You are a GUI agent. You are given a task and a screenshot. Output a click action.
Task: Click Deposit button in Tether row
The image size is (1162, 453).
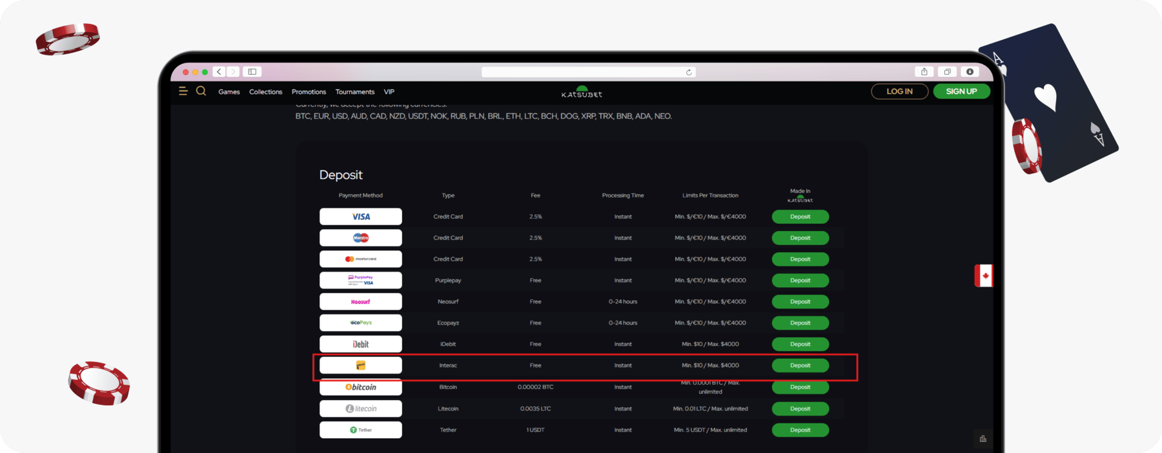(x=800, y=430)
